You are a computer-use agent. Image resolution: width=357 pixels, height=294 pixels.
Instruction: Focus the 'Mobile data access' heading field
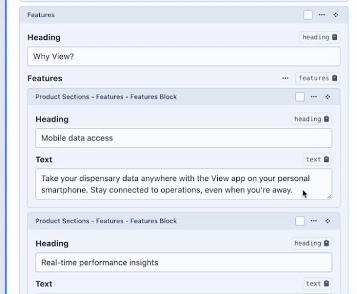coord(183,138)
